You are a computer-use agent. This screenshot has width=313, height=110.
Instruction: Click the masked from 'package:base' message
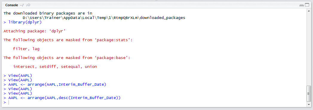(67, 58)
